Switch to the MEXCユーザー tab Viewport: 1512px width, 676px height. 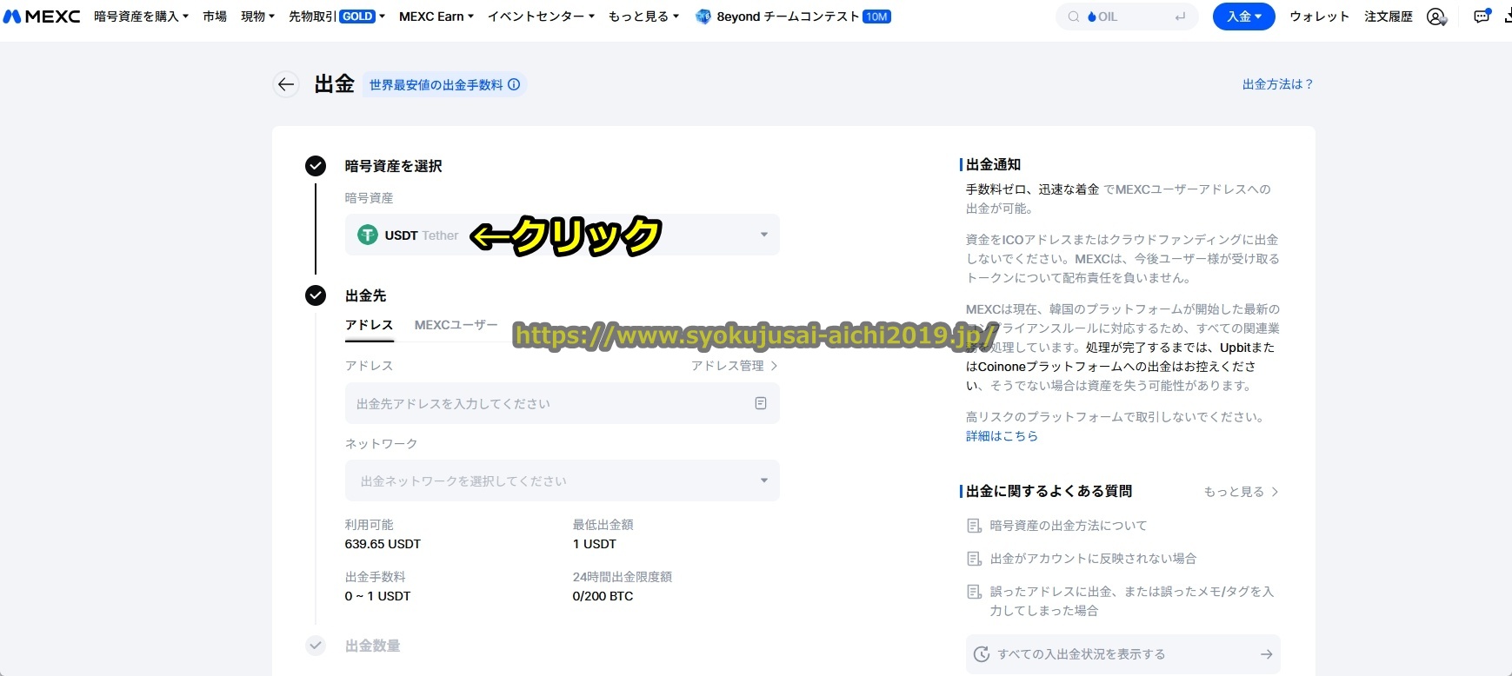456,325
